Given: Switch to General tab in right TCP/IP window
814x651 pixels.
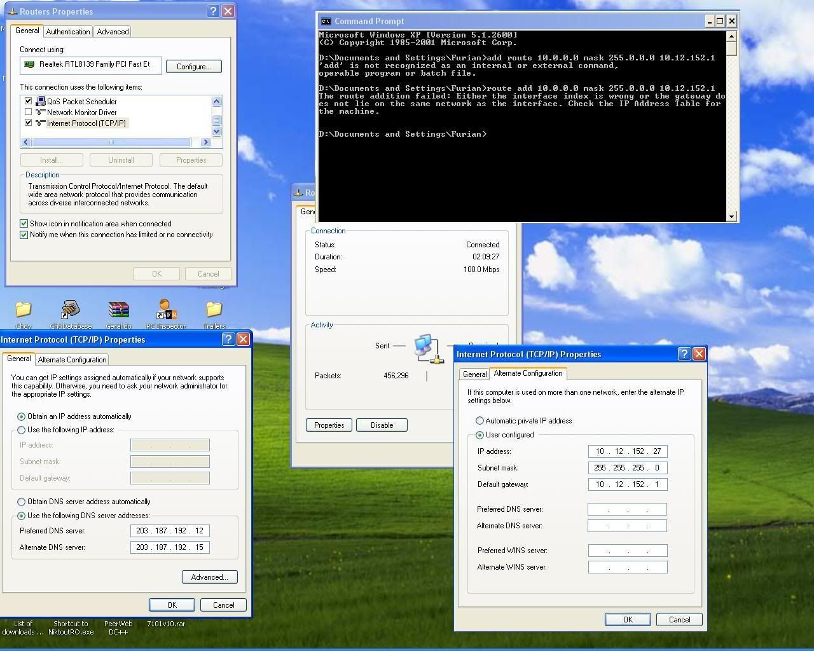Looking at the screenshot, I should tap(474, 374).
